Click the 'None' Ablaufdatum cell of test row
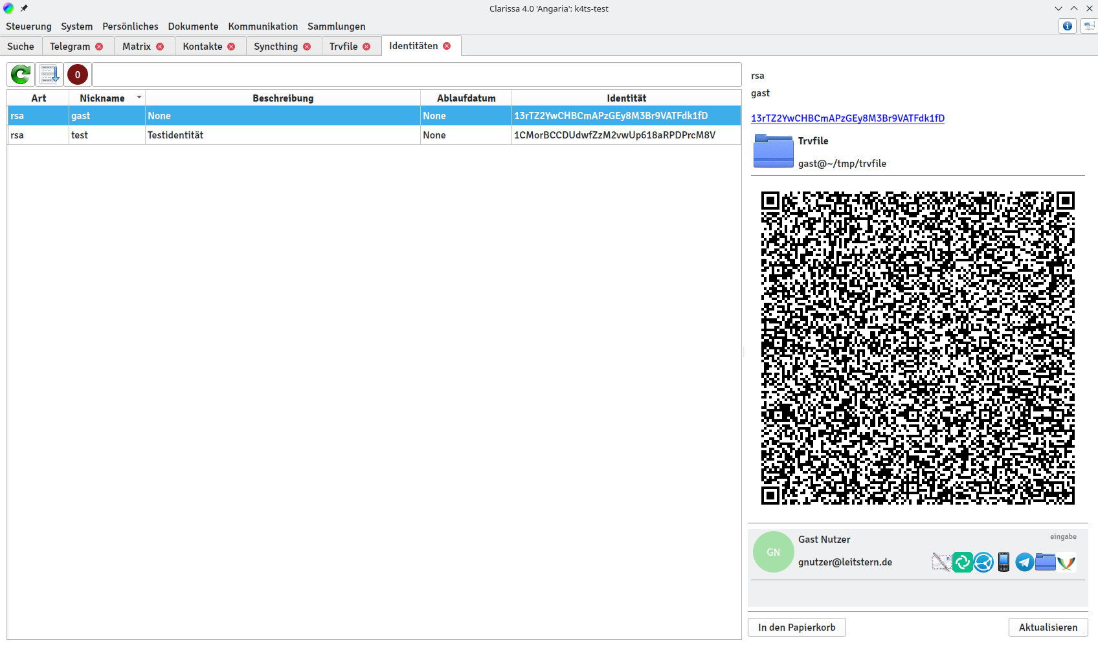Image resolution: width=1098 pixels, height=645 pixels. pos(466,135)
